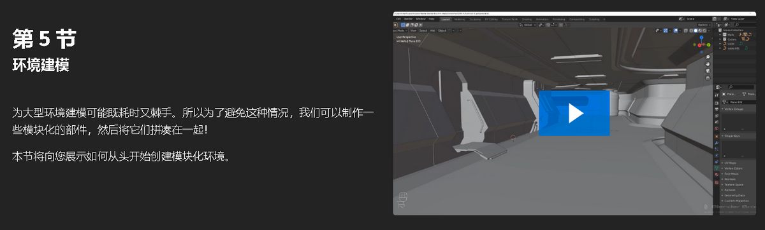Select the Cutters collection in outliner
Image resolution: width=765 pixels, height=230 pixels.
(732, 39)
